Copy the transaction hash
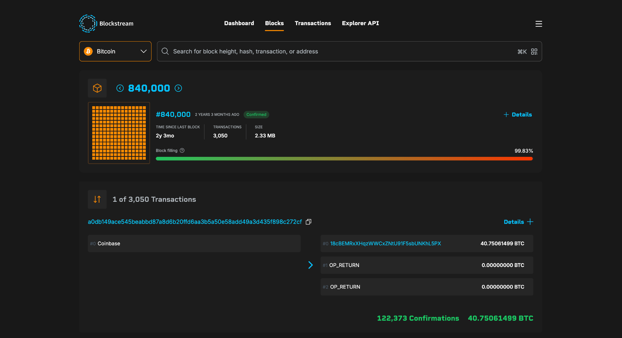Viewport: 622px width, 338px height. [x=308, y=222]
